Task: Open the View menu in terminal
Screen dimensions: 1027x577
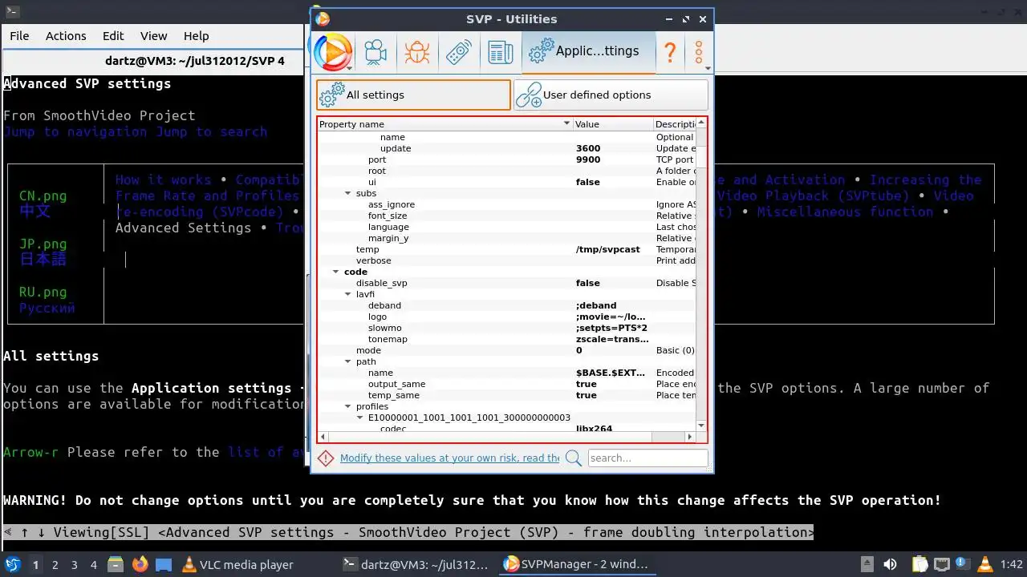Action: coord(153,36)
